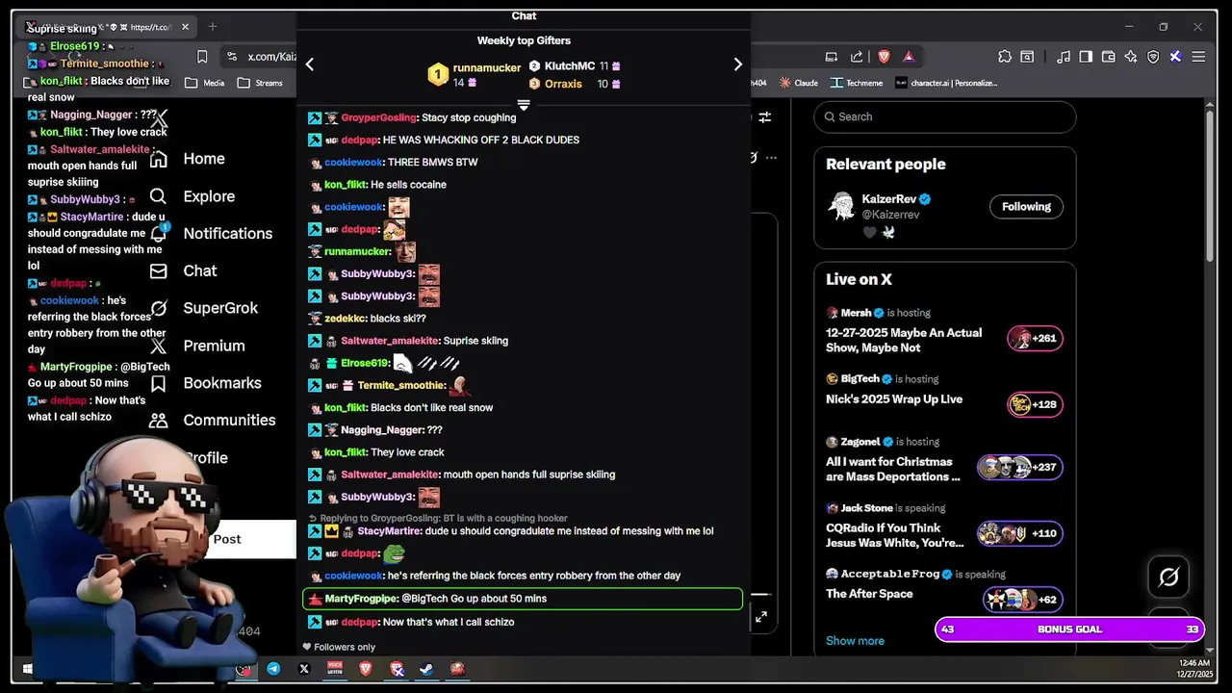Open site settings icon in address bar

click(232, 57)
